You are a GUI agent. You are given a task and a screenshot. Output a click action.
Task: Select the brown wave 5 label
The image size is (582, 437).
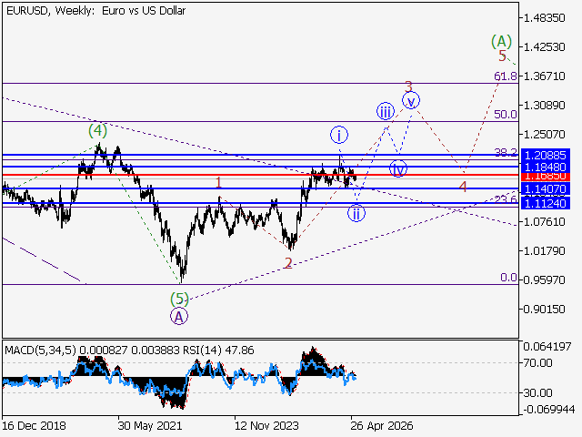pyautogui.click(x=502, y=56)
